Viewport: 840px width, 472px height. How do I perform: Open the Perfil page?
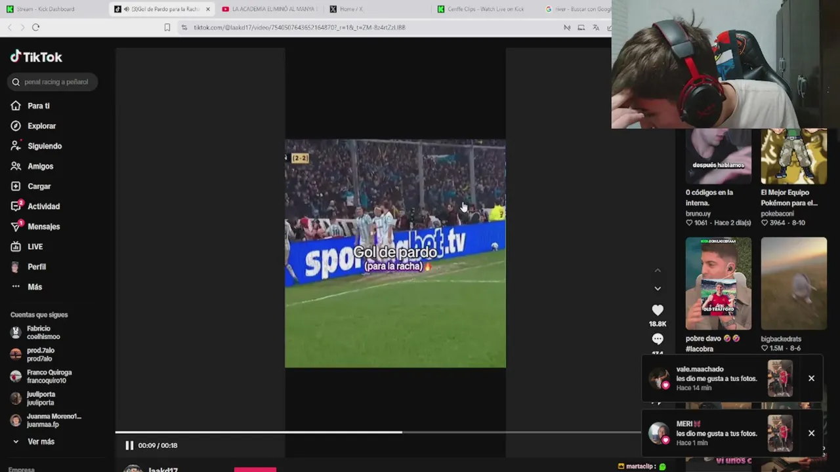(28, 267)
